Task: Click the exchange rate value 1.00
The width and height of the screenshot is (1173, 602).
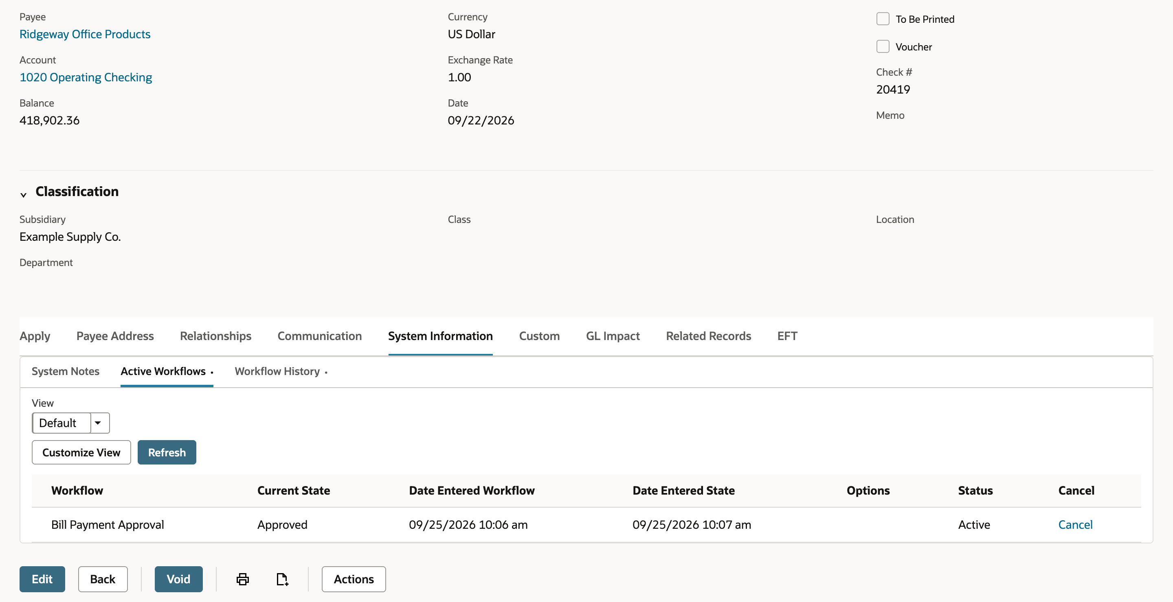Action: [459, 77]
